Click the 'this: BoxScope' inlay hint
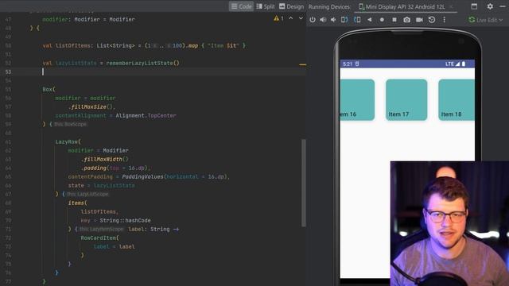The image size is (509, 286). point(70,124)
